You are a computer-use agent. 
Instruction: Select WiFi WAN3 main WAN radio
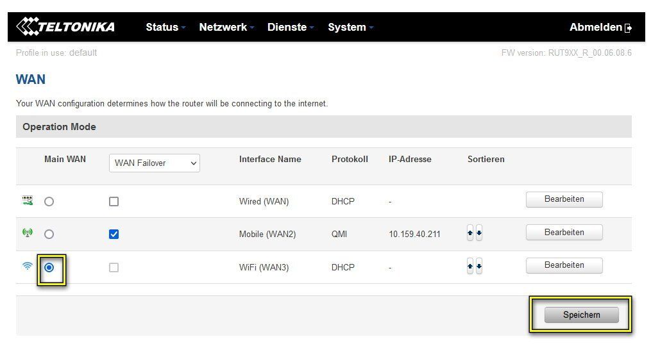[49, 267]
